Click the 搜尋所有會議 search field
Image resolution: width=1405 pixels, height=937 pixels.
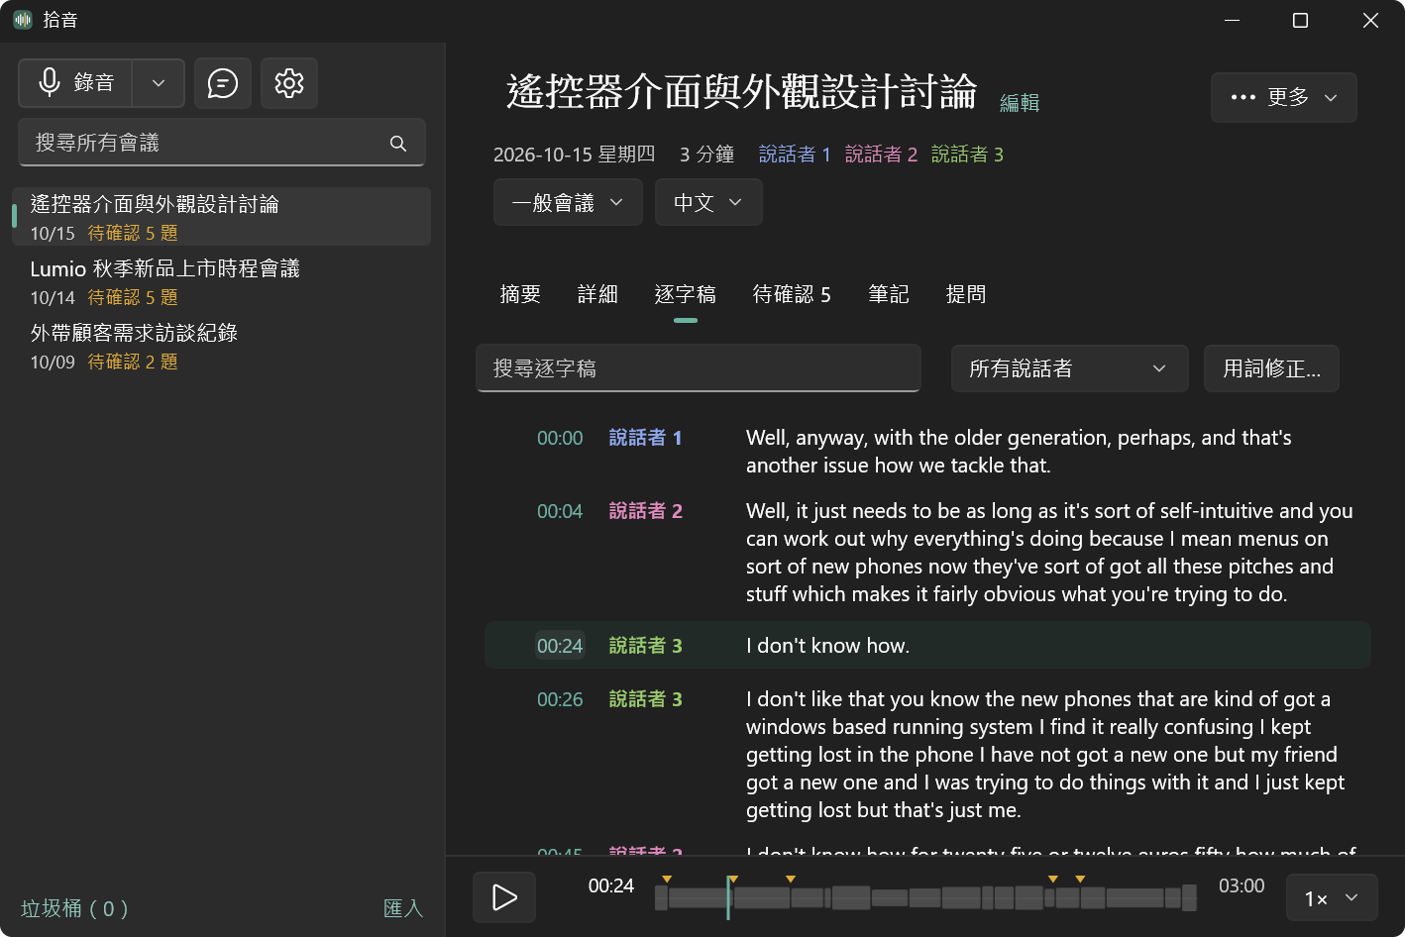(222, 143)
